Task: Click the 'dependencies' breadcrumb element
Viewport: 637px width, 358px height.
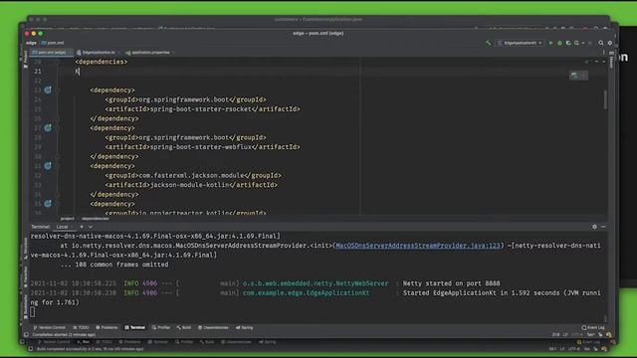Action: tap(96, 219)
